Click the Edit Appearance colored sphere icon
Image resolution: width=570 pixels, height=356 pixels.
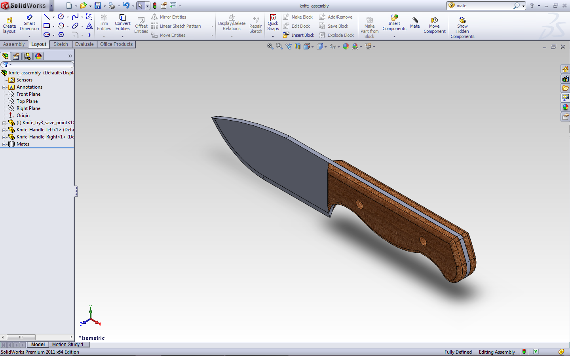(346, 46)
